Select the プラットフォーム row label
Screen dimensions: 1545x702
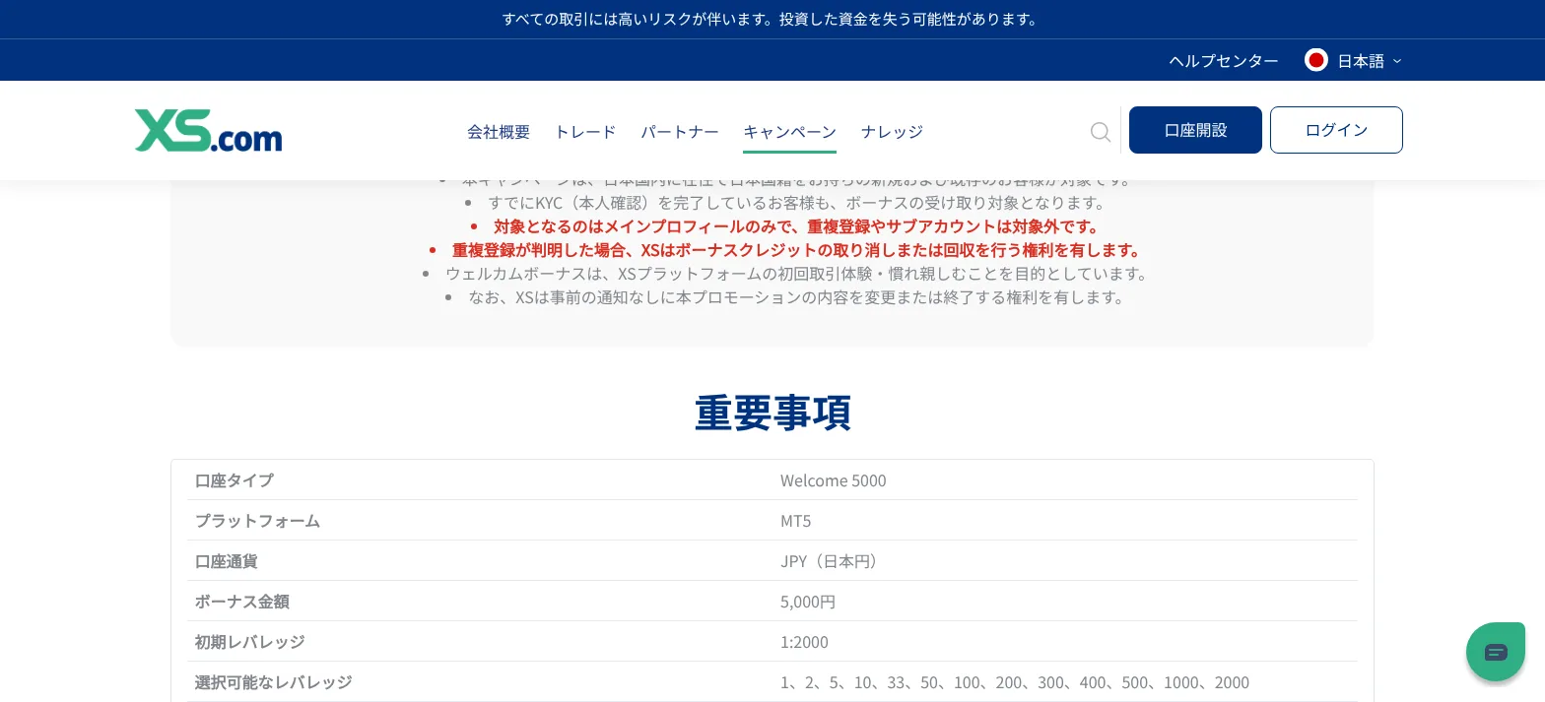tap(257, 521)
